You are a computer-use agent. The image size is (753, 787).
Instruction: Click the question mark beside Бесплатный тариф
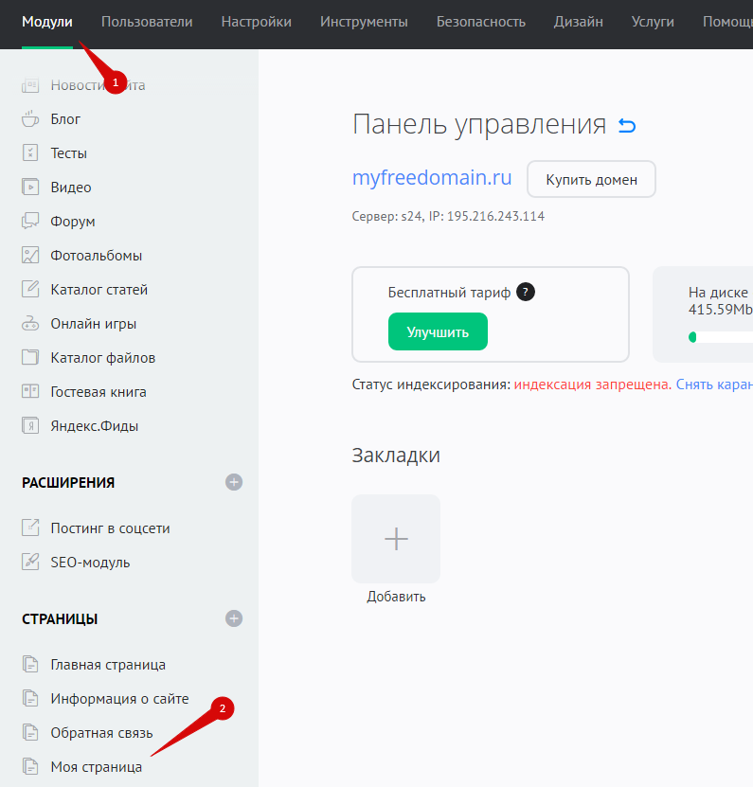click(x=527, y=293)
